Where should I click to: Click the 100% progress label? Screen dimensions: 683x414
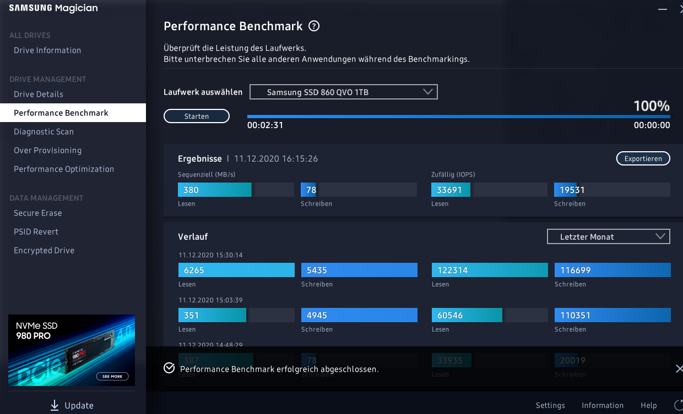(x=652, y=106)
